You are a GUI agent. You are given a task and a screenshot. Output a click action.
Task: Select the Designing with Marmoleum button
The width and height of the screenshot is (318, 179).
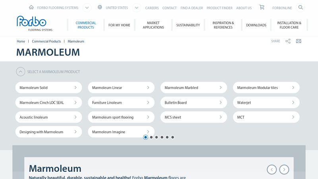[48, 132]
